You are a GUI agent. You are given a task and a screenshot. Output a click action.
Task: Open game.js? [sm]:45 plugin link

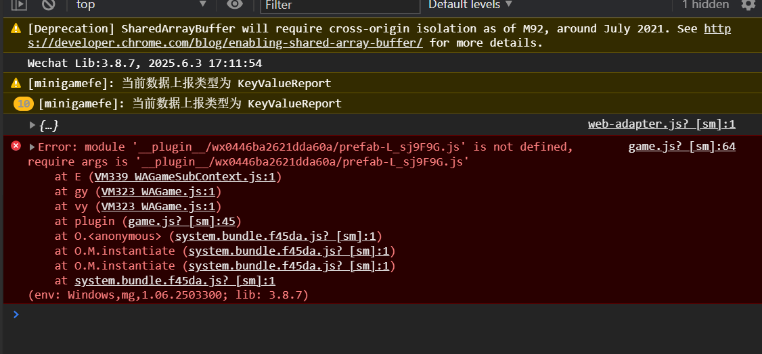[182, 222]
